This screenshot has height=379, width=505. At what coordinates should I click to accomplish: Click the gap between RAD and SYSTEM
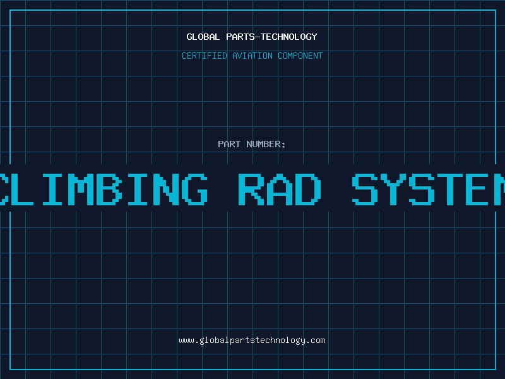click(336, 189)
